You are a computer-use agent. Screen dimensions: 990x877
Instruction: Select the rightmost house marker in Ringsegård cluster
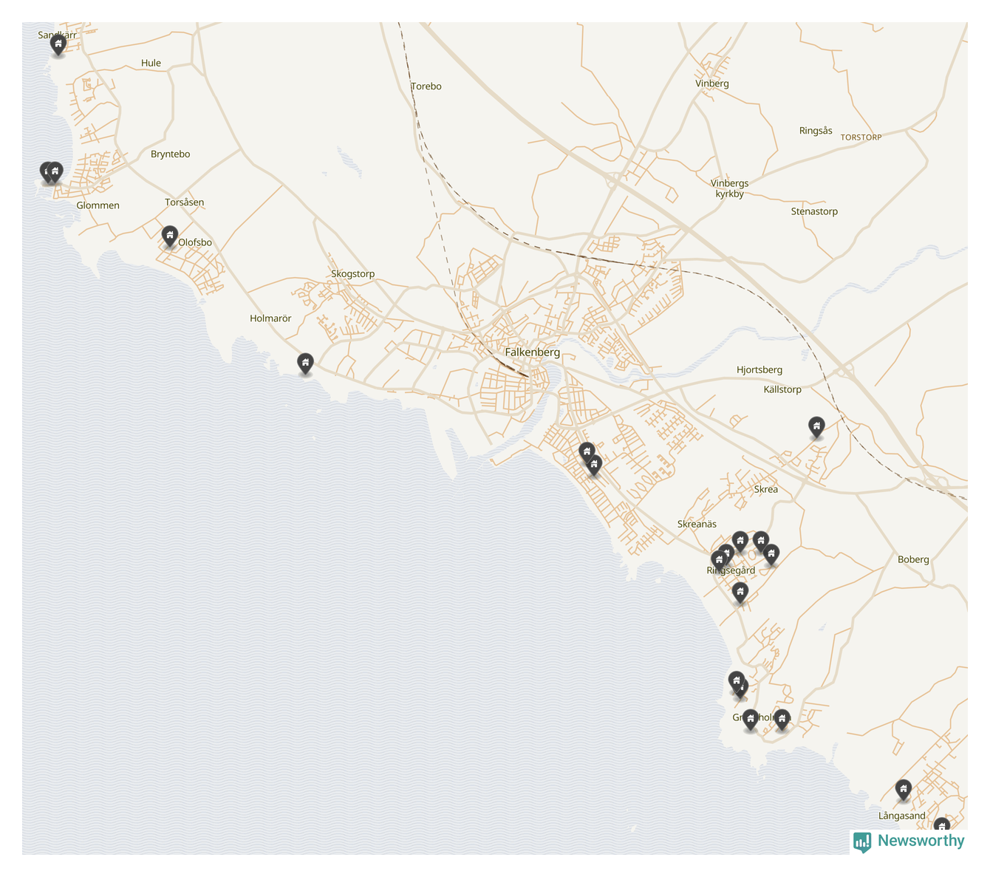pos(771,554)
